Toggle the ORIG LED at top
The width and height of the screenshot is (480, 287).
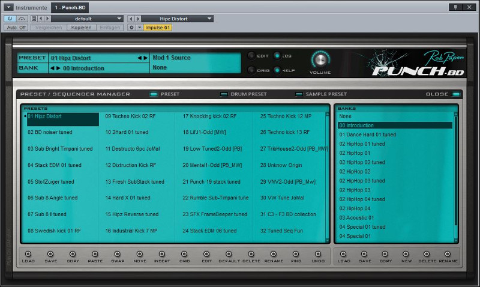point(251,70)
